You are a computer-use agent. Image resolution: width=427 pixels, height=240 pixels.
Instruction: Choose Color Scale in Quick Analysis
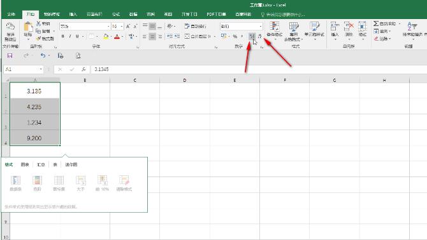[x=38, y=183]
